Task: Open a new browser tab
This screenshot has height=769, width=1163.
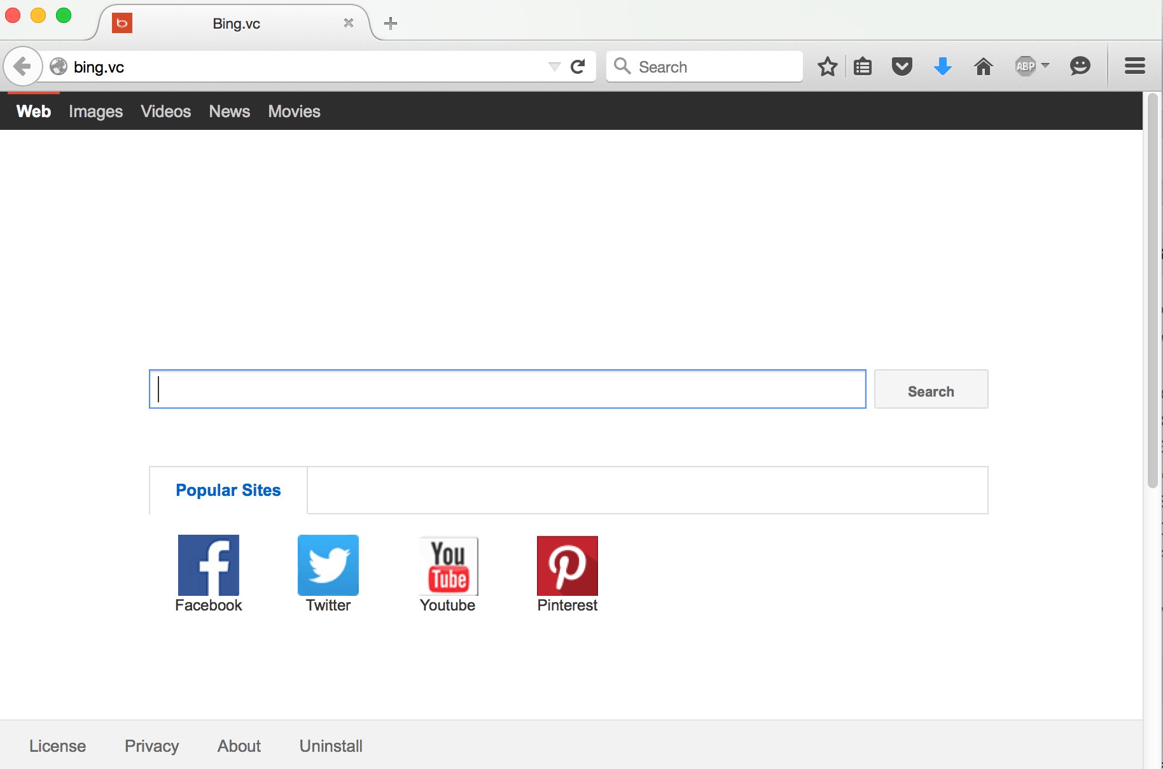Action: click(391, 24)
